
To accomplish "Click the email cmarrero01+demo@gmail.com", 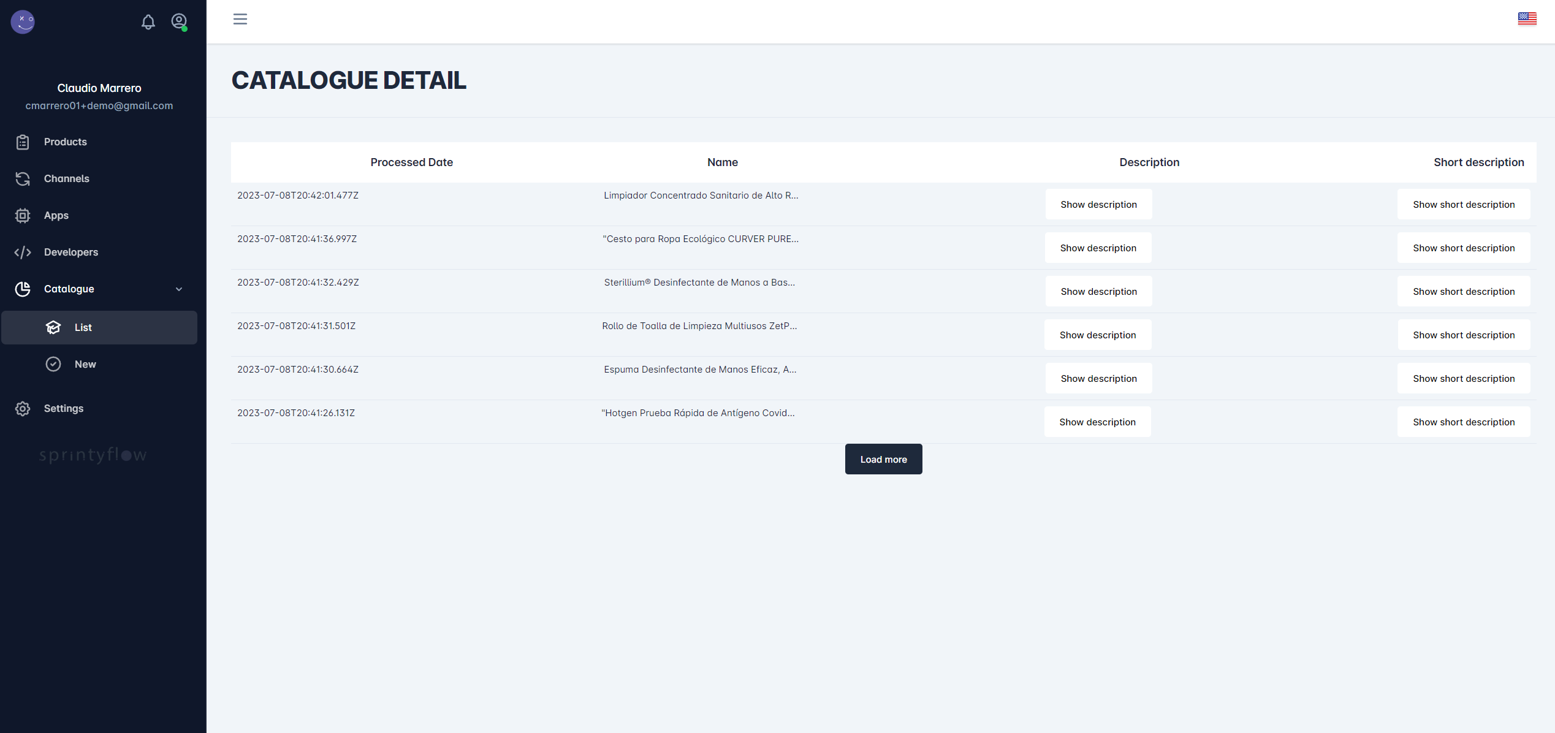I will click(99, 106).
